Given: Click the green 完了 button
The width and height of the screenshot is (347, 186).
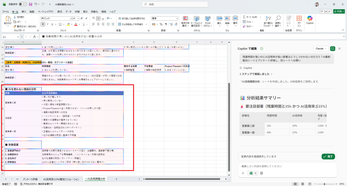Looking at the screenshot, I should coord(328,157).
